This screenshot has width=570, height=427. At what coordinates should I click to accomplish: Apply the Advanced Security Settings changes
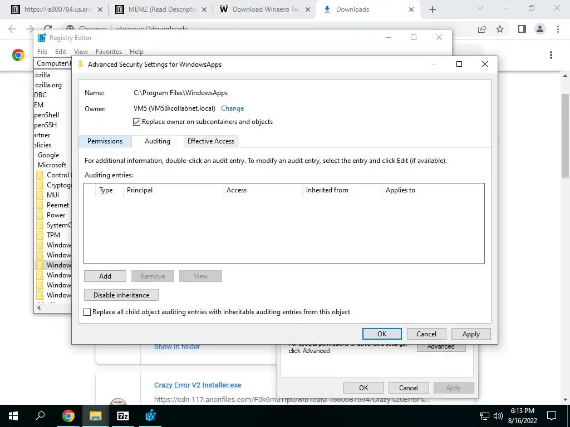pyautogui.click(x=471, y=334)
